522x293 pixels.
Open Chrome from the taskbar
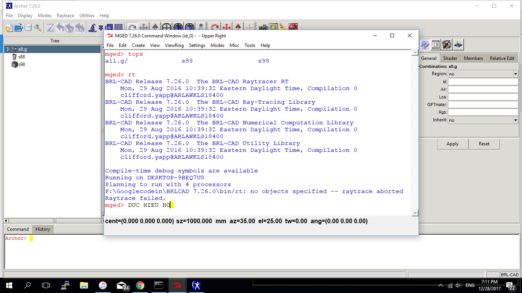pos(140,285)
